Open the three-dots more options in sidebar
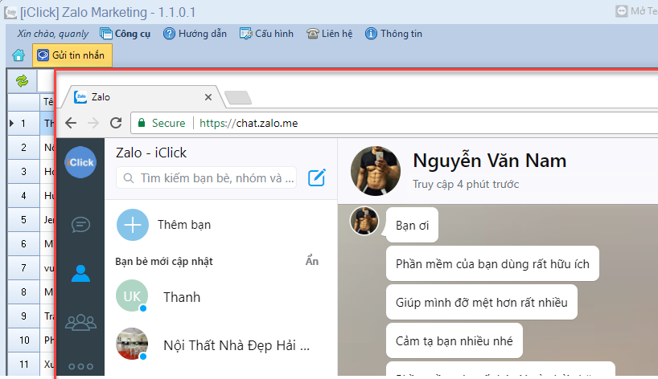658x379 pixels. point(80,366)
